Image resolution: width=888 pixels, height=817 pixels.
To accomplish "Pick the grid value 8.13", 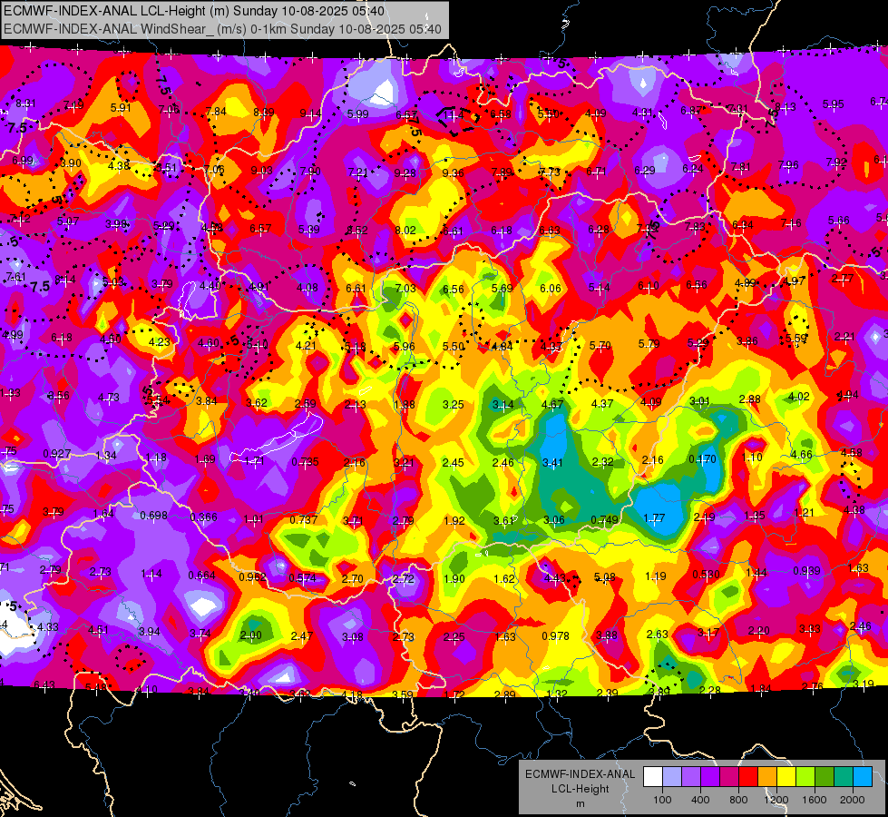I will (x=786, y=106).
